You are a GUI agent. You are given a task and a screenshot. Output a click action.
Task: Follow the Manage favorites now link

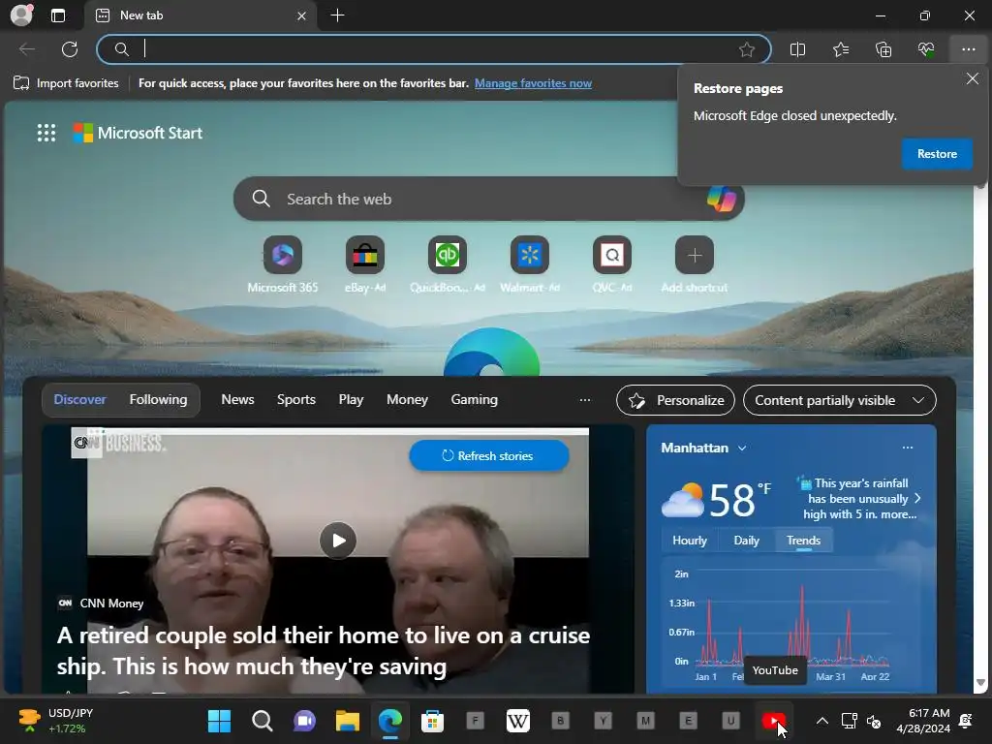[x=534, y=83]
